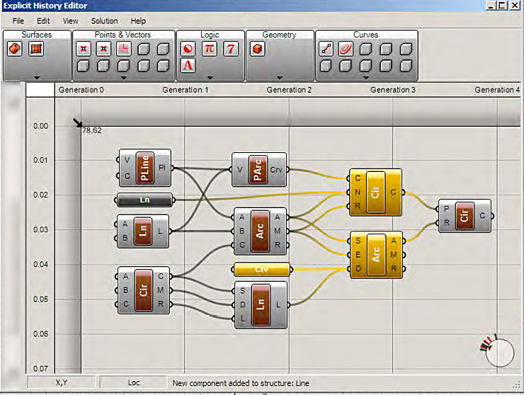Expand the Surfaces panel dropdown arrow

click(x=37, y=77)
